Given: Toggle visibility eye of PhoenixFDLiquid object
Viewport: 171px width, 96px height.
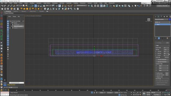Looking at the screenshot, I should [x=11, y=26].
